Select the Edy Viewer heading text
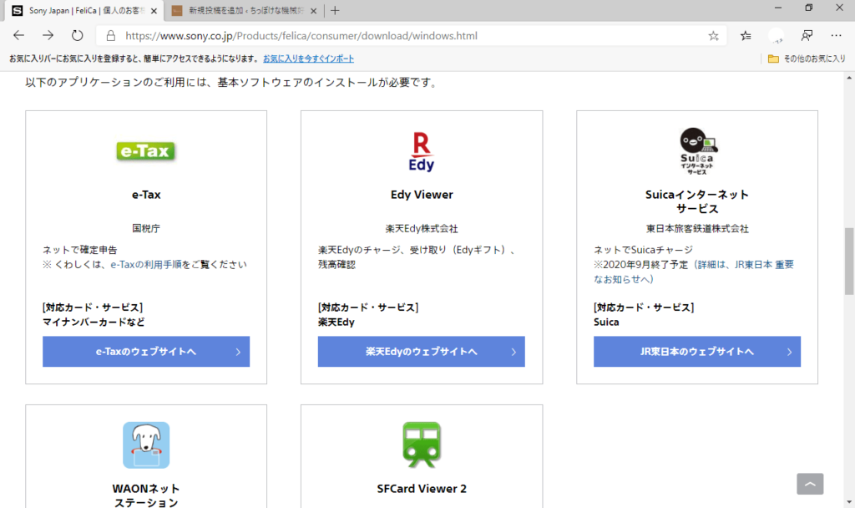 click(422, 195)
